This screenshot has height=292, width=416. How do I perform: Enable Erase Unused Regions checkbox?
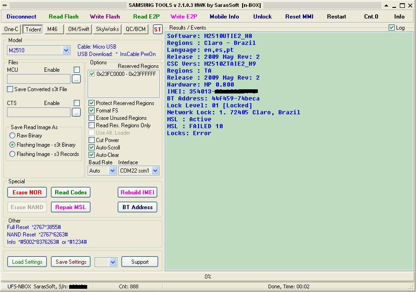coord(92,118)
